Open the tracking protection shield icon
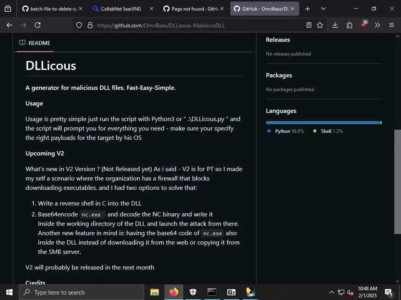 pos(79,25)
